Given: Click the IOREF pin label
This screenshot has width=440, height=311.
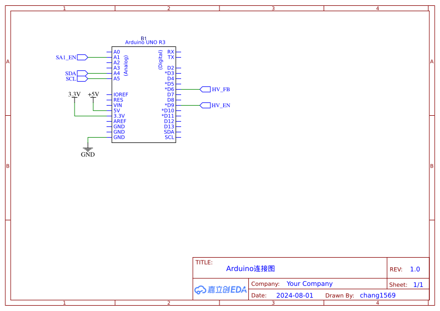Looking at the screenshot, I should point(121,94).
